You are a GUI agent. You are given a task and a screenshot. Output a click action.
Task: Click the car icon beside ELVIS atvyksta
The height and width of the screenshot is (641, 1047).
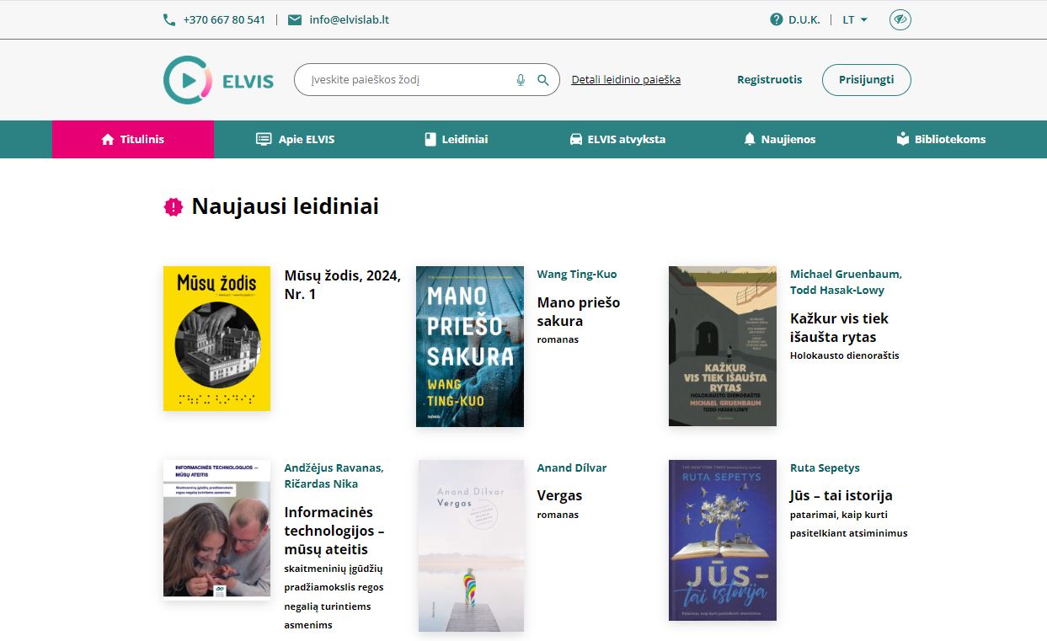[x=576, y=139]
